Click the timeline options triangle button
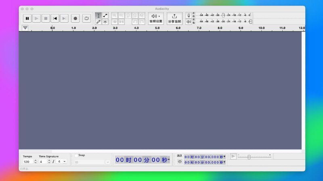The image size is (323, 181). [x=25, y=28]
